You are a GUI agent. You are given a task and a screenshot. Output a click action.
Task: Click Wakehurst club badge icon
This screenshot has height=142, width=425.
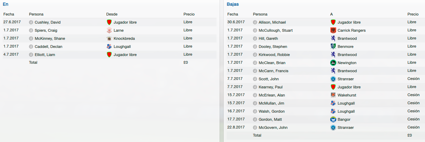click(x=333, y=95)
